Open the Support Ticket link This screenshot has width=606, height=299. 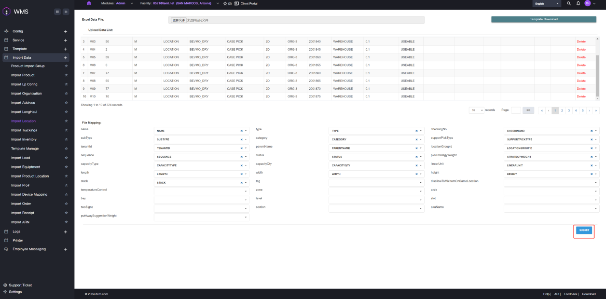coord(20,285)
